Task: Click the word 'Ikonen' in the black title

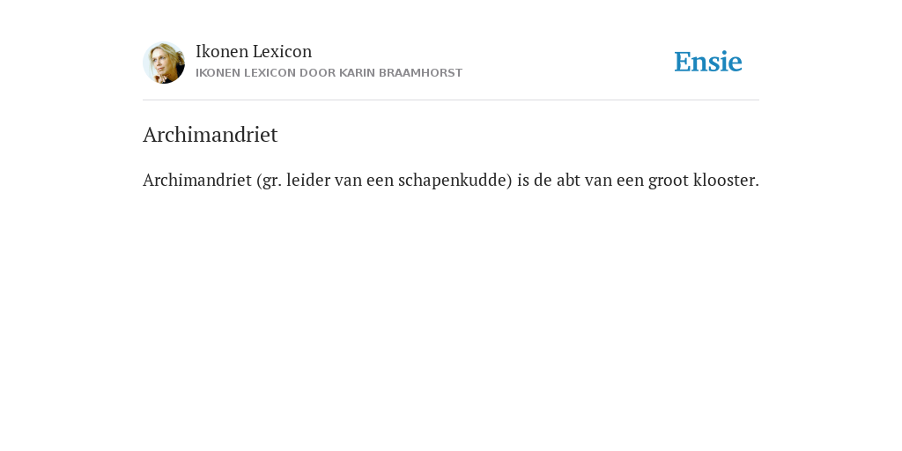Action: pos(221,51)
